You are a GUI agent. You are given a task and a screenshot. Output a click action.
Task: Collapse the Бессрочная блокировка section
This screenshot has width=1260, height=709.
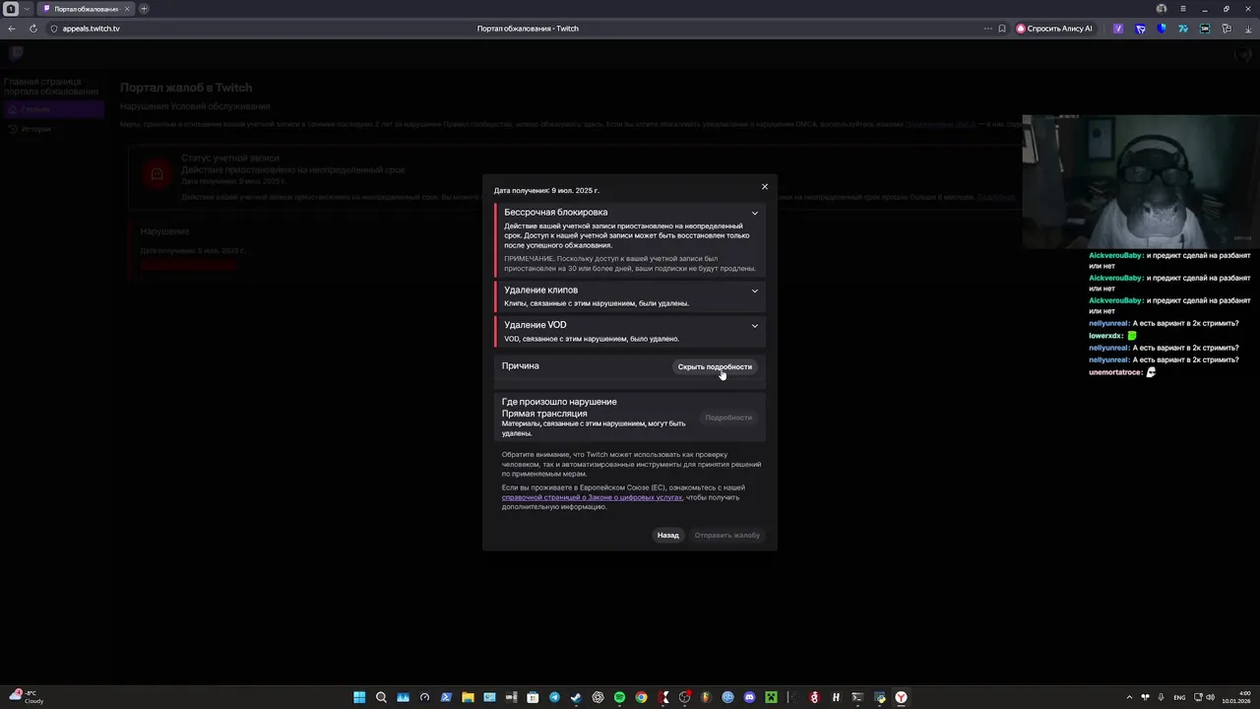(755, 213)
